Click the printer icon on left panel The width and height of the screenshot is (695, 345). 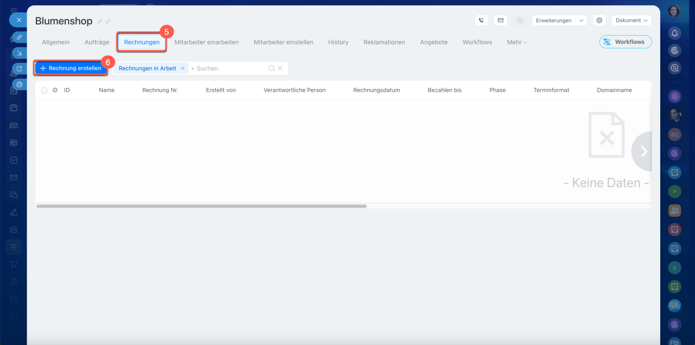pos(20,84)
